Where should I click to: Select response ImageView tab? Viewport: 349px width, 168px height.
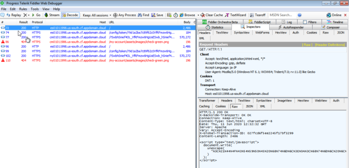[284, 100]
